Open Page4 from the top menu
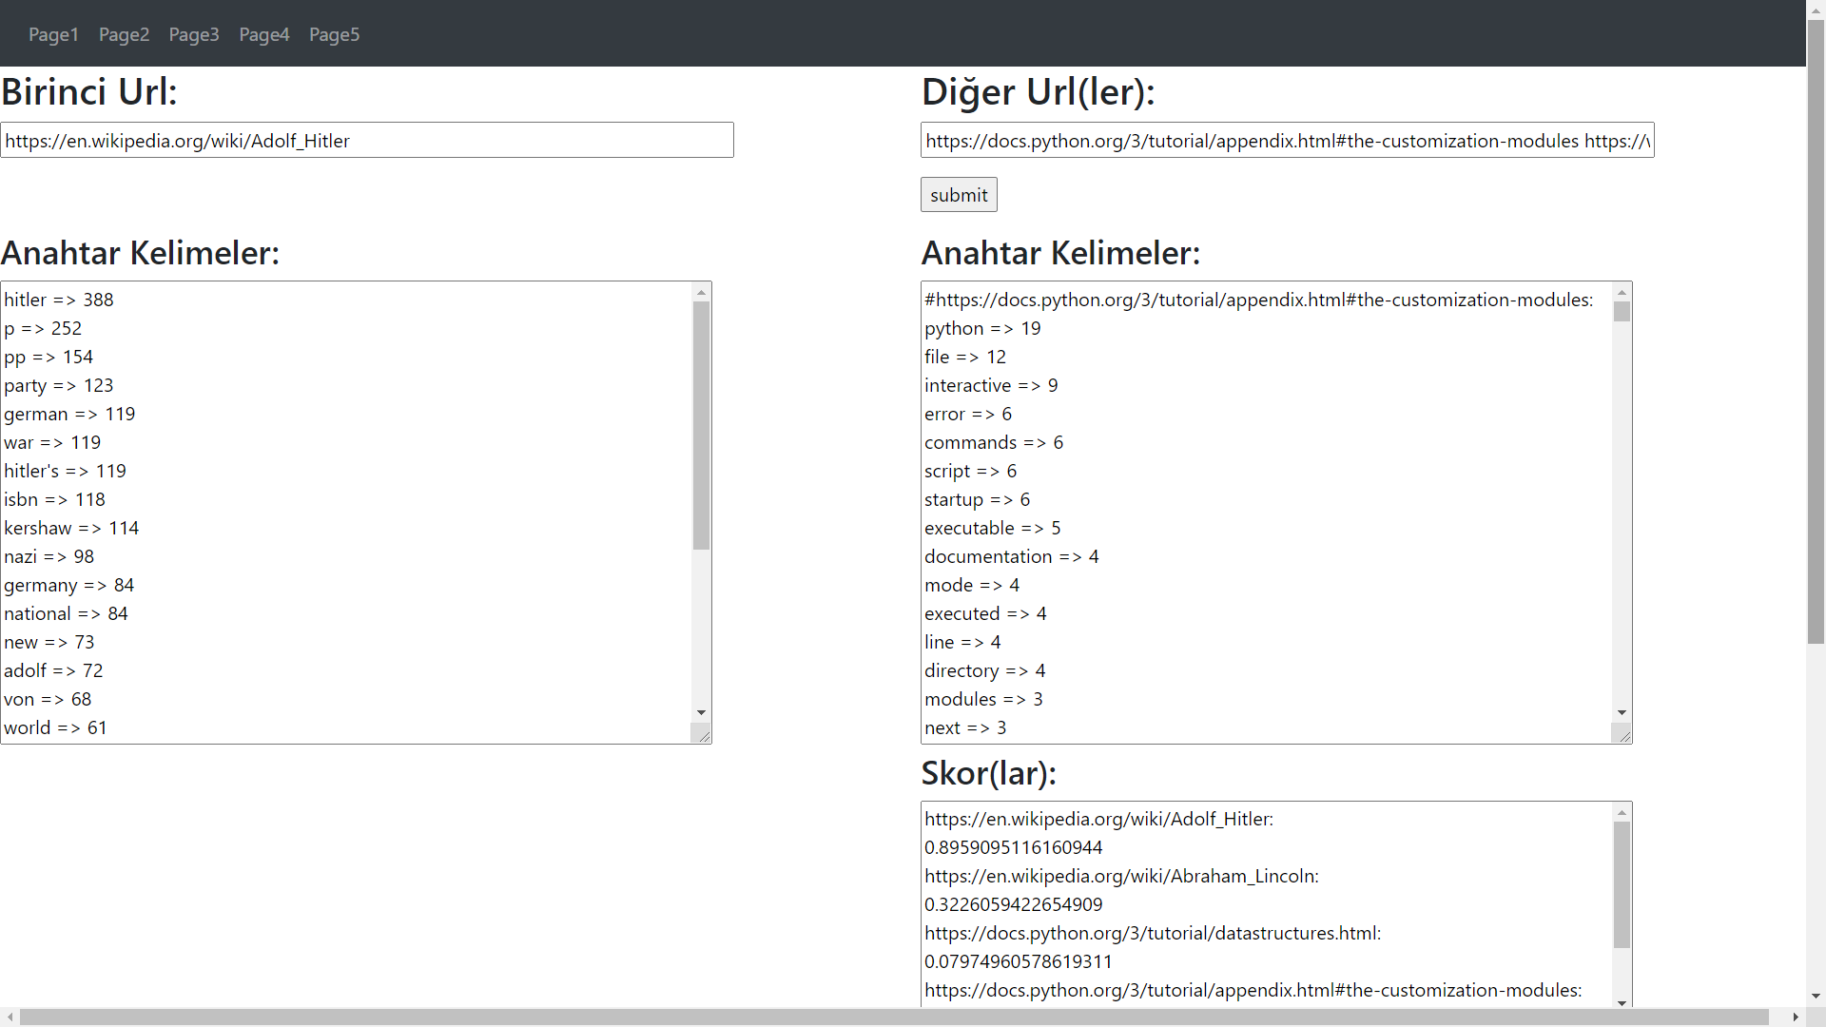 coord(263,34)
